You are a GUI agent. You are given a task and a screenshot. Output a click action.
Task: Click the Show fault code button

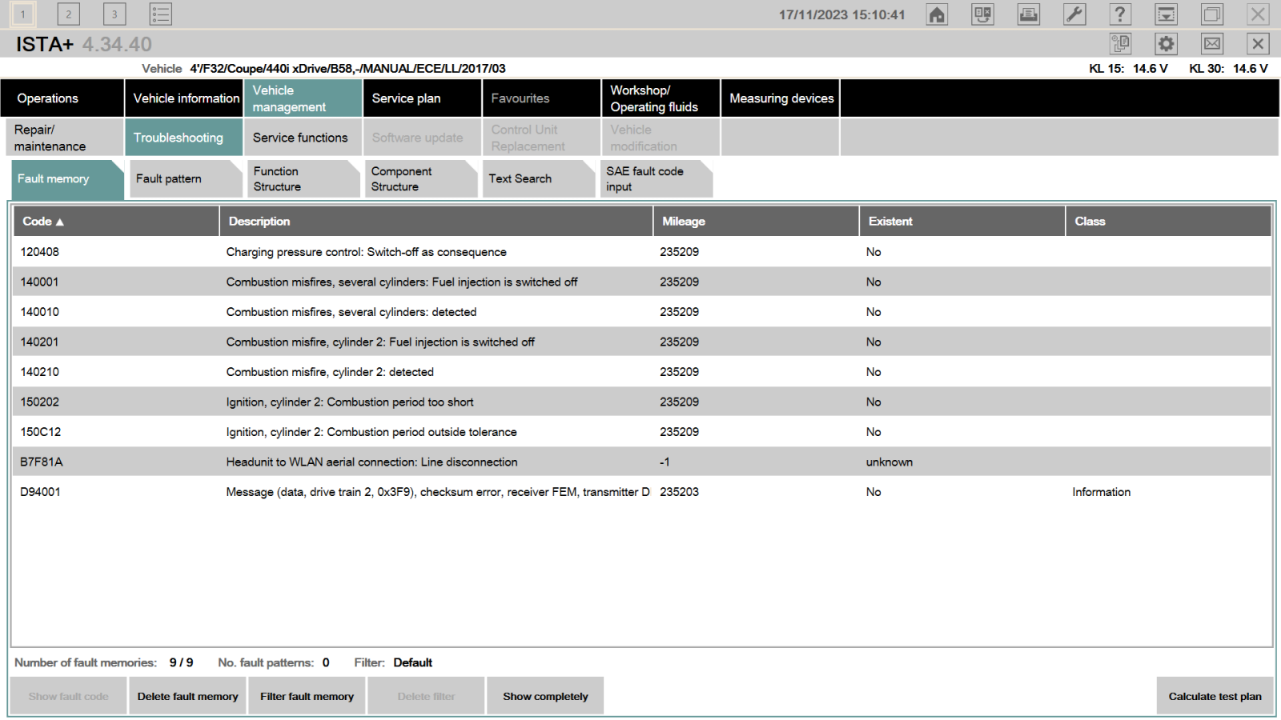tap(68, 696)
